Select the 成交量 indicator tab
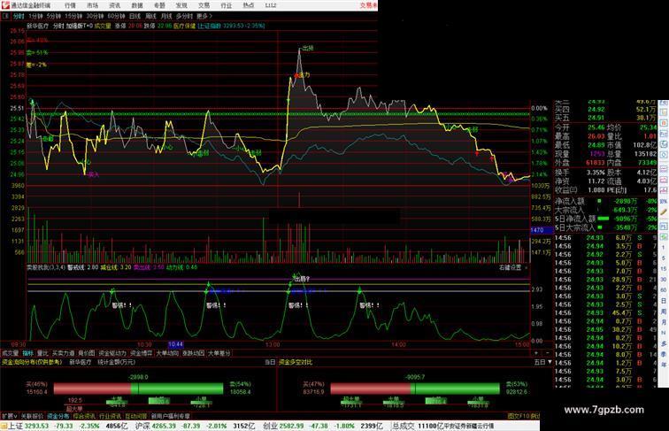Image resolution: width=669 pixels, height=431 pixels. pos(11,353)
